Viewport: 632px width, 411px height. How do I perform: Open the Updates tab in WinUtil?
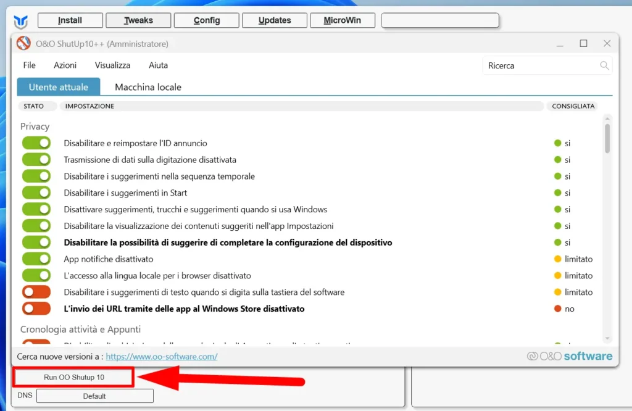coord(275,20)
